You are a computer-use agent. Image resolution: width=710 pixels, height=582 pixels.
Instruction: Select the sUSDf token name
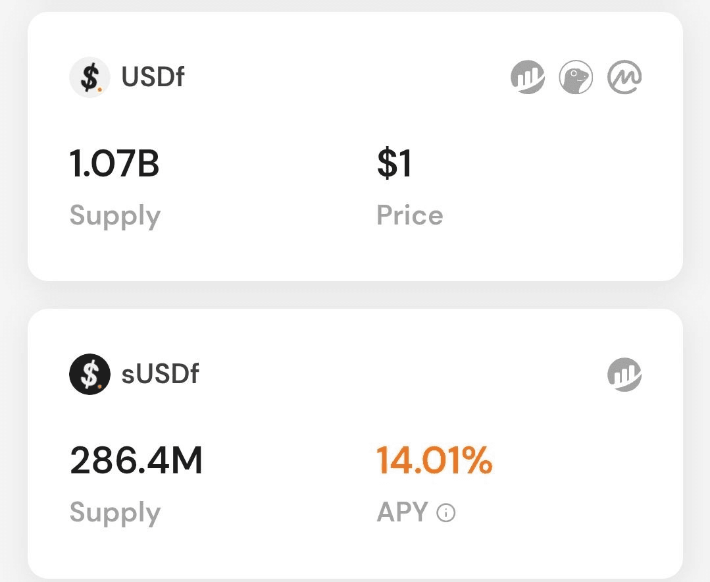pyautogui.click(x=161, y=374)
